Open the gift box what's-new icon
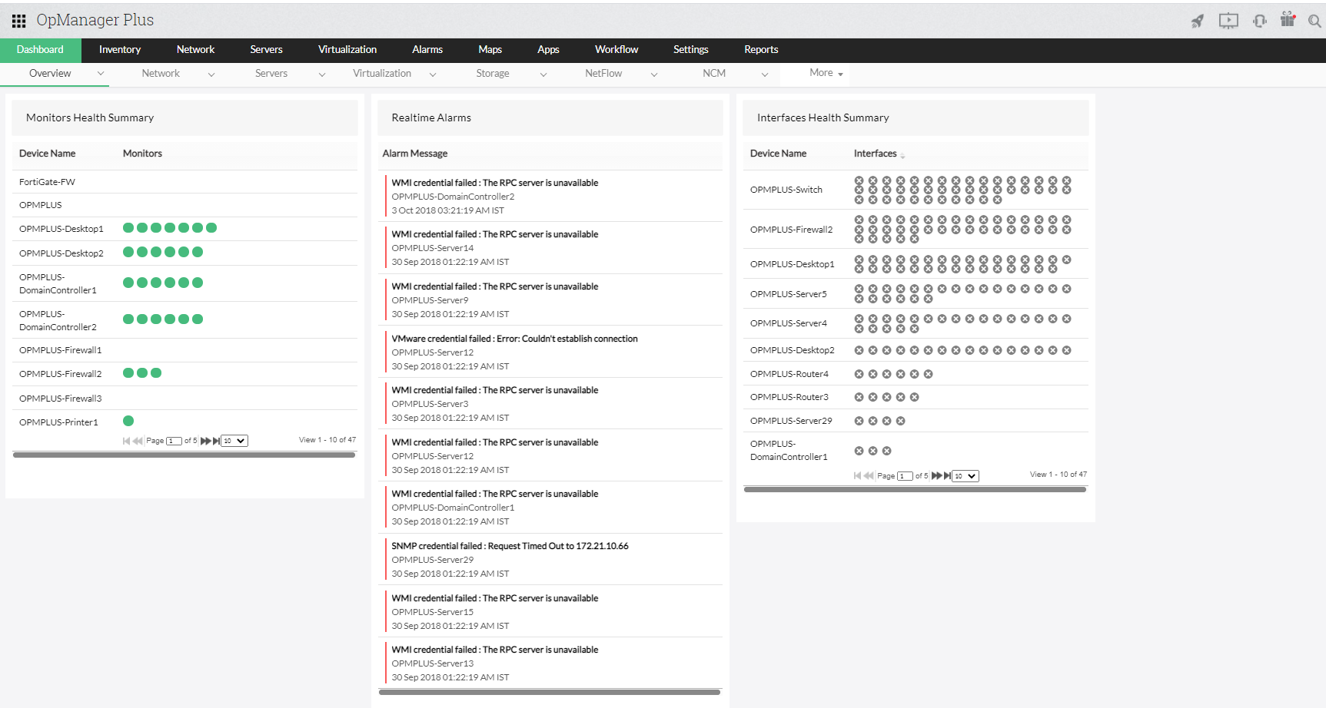The image size is (1326, 708). tap(1288, 19)
